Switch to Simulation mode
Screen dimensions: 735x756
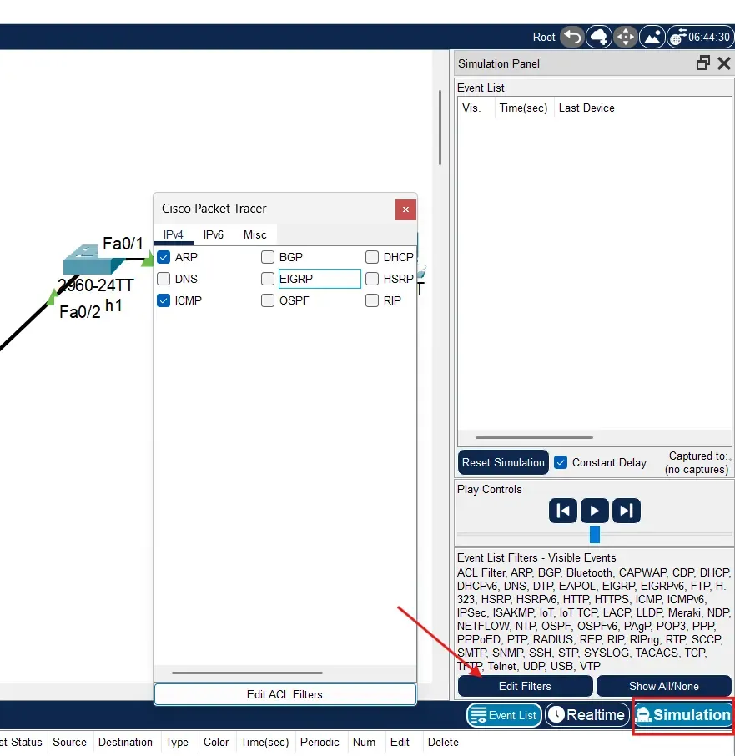coord(683,715)
